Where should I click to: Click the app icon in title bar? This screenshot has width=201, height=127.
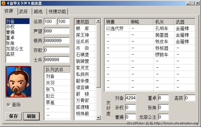(x=3, y=3)
